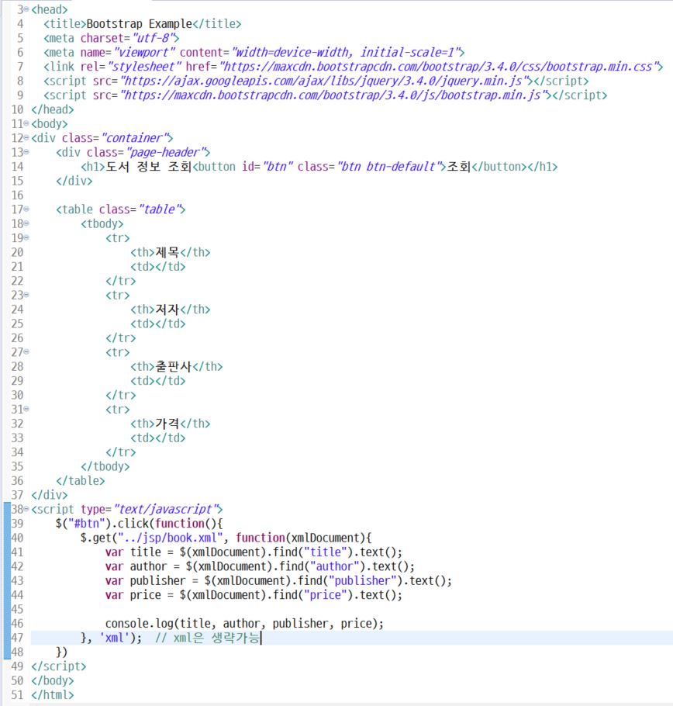Click line number 4 in the gutter

point(20,24)
